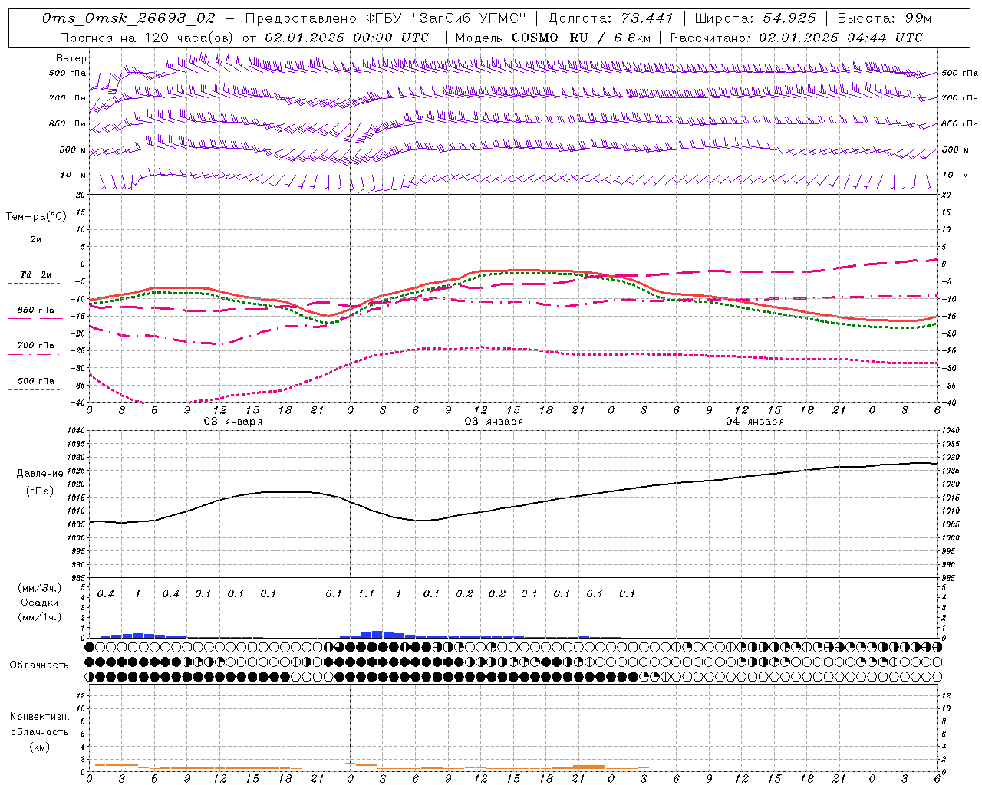Click the Ветер wind panel label
This screenshot has height=785, width=982.
tap(71, 58)
